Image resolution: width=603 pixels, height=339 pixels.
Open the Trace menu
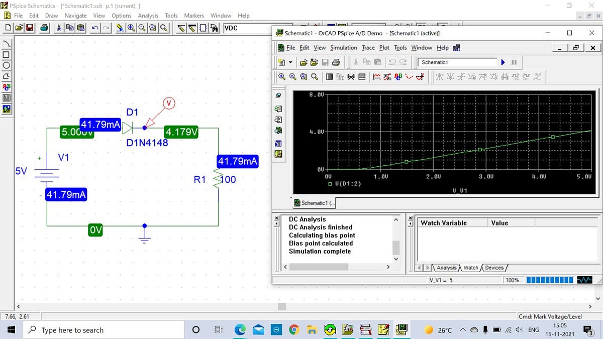[x=368, y=47]
